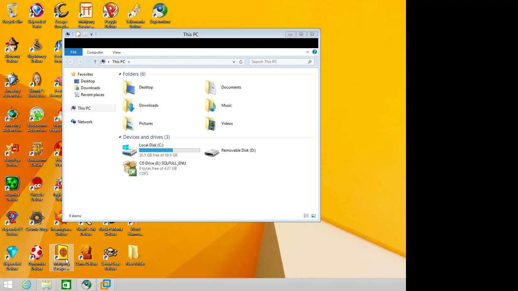Refresh the This PC address bar
The height and width of the screenshot is (291, 518).
point(241,62)
